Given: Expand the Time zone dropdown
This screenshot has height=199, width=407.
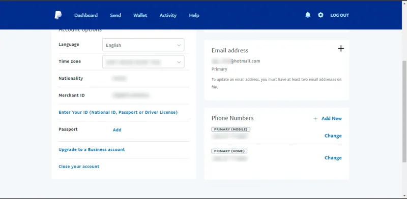Looking at the screenshot, I should (143, 61).
